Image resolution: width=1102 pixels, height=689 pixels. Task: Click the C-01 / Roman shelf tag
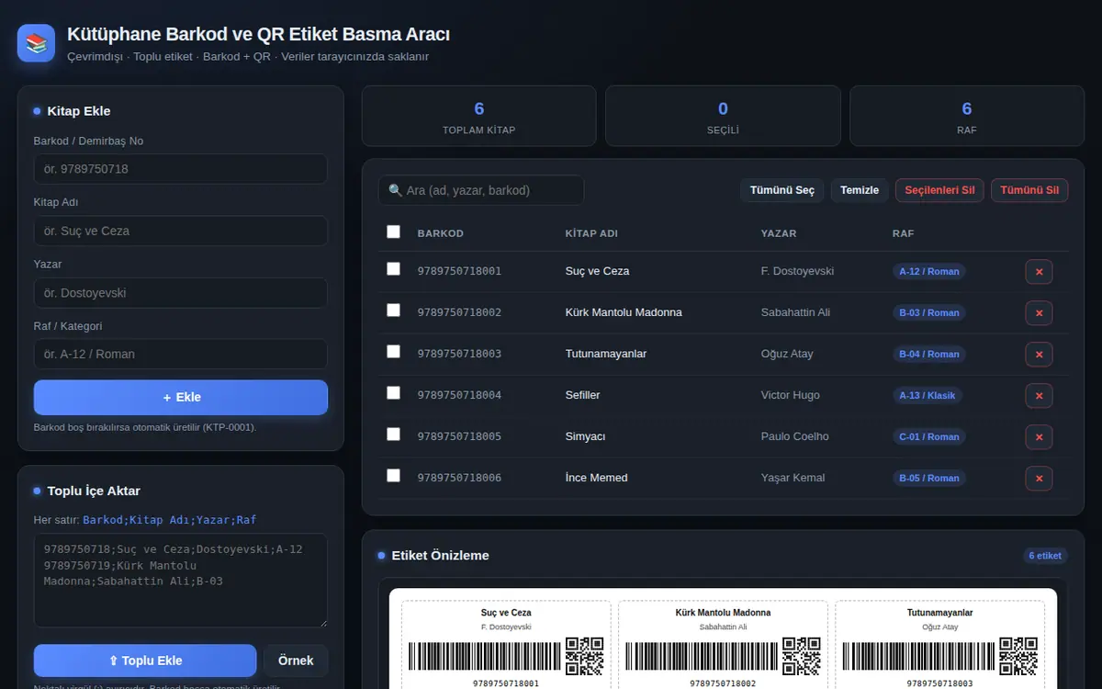[929, 437]
